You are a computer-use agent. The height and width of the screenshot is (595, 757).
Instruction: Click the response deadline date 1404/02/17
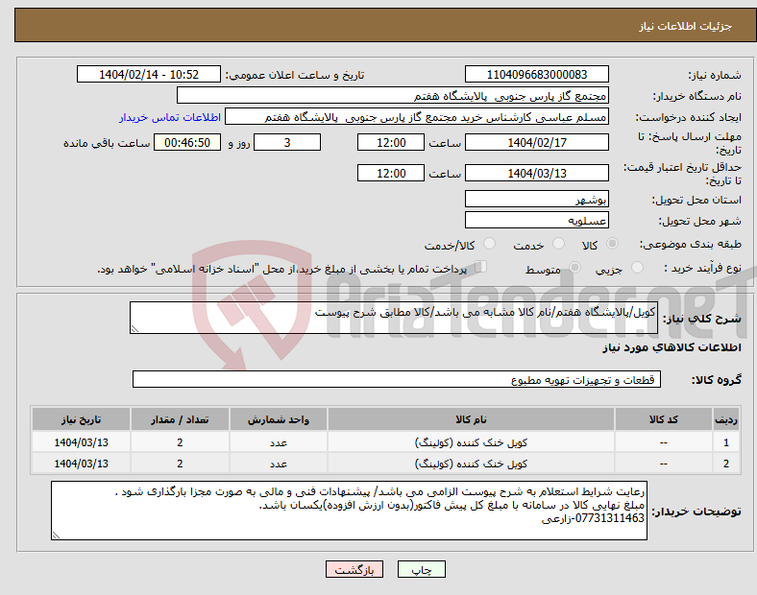coord(536,143)
